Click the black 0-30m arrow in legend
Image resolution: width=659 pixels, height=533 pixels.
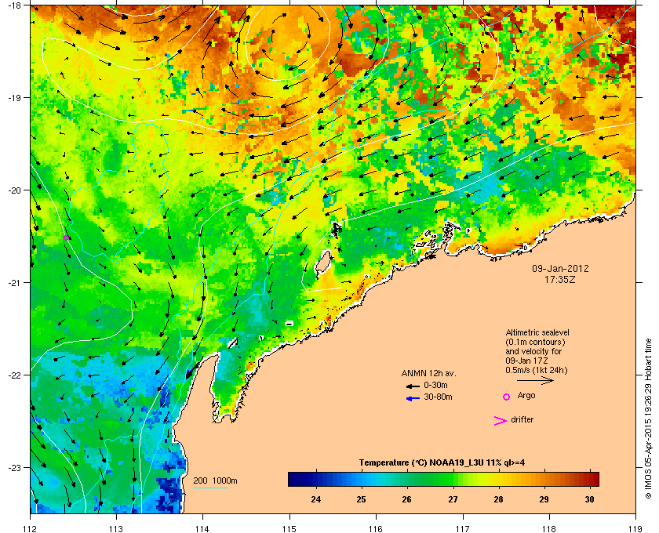tap(413, 386)
